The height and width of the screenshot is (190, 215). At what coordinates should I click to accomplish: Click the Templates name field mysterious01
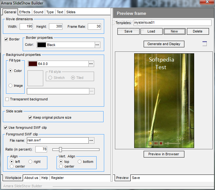[172, 23]
